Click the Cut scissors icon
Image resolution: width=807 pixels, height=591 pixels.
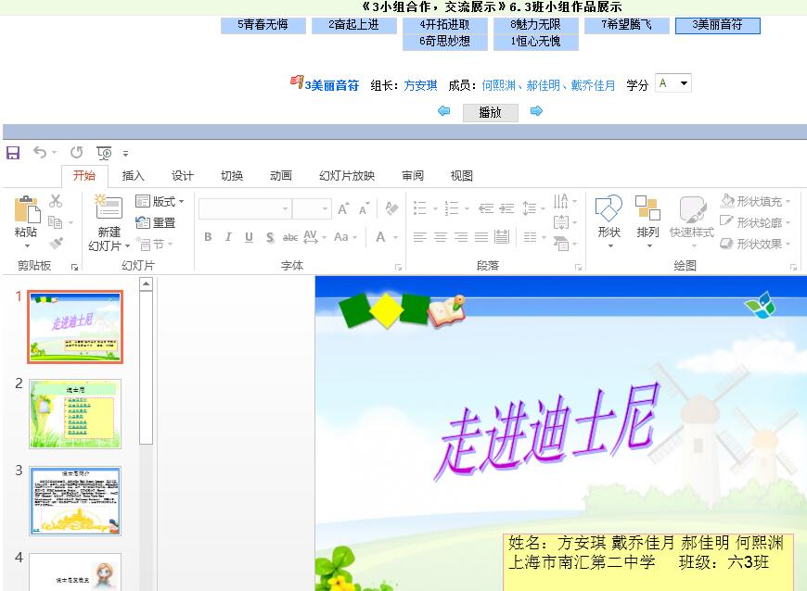point(56,201)
